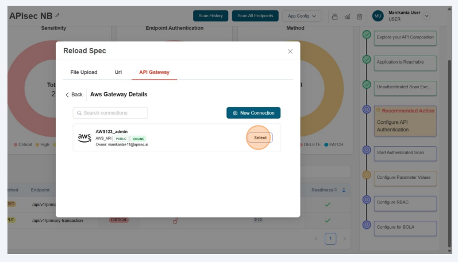The width and height of the screenshot is (458, 262).
Task: Select the AWS123_admin connection
Action: pyautogui.click(x=260, y=138)
